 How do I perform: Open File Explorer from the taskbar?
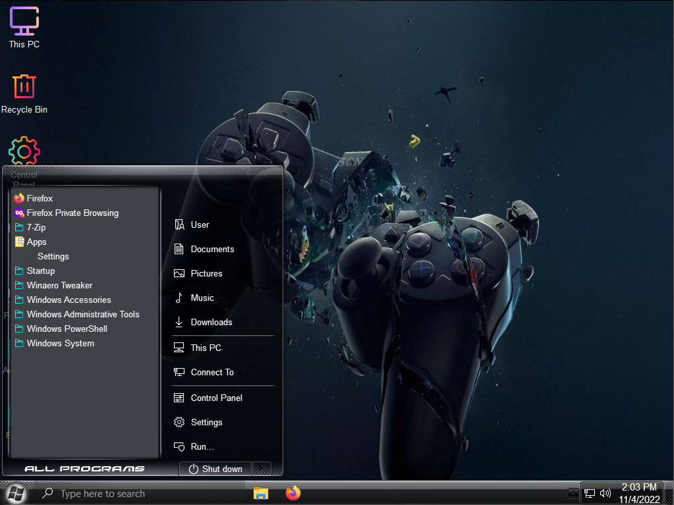[261, 493]
